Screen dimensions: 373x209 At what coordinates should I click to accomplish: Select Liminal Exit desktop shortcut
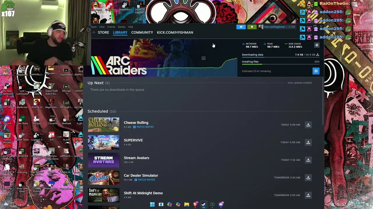(x=22, y=153)
